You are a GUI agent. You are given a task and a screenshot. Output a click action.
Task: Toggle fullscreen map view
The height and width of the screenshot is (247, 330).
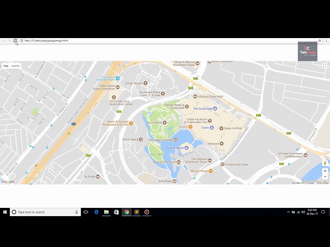(x=324, y=66)
